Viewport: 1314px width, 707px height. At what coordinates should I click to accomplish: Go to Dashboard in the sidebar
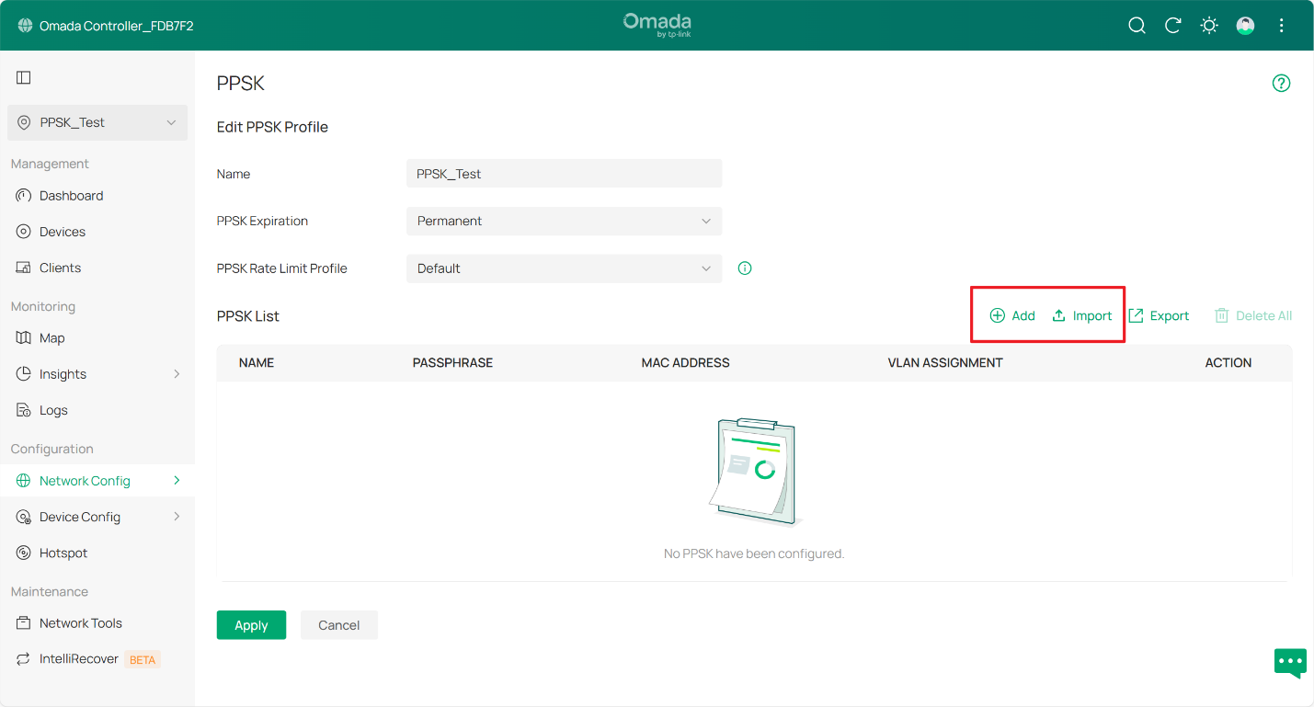(x=71, y=196)
